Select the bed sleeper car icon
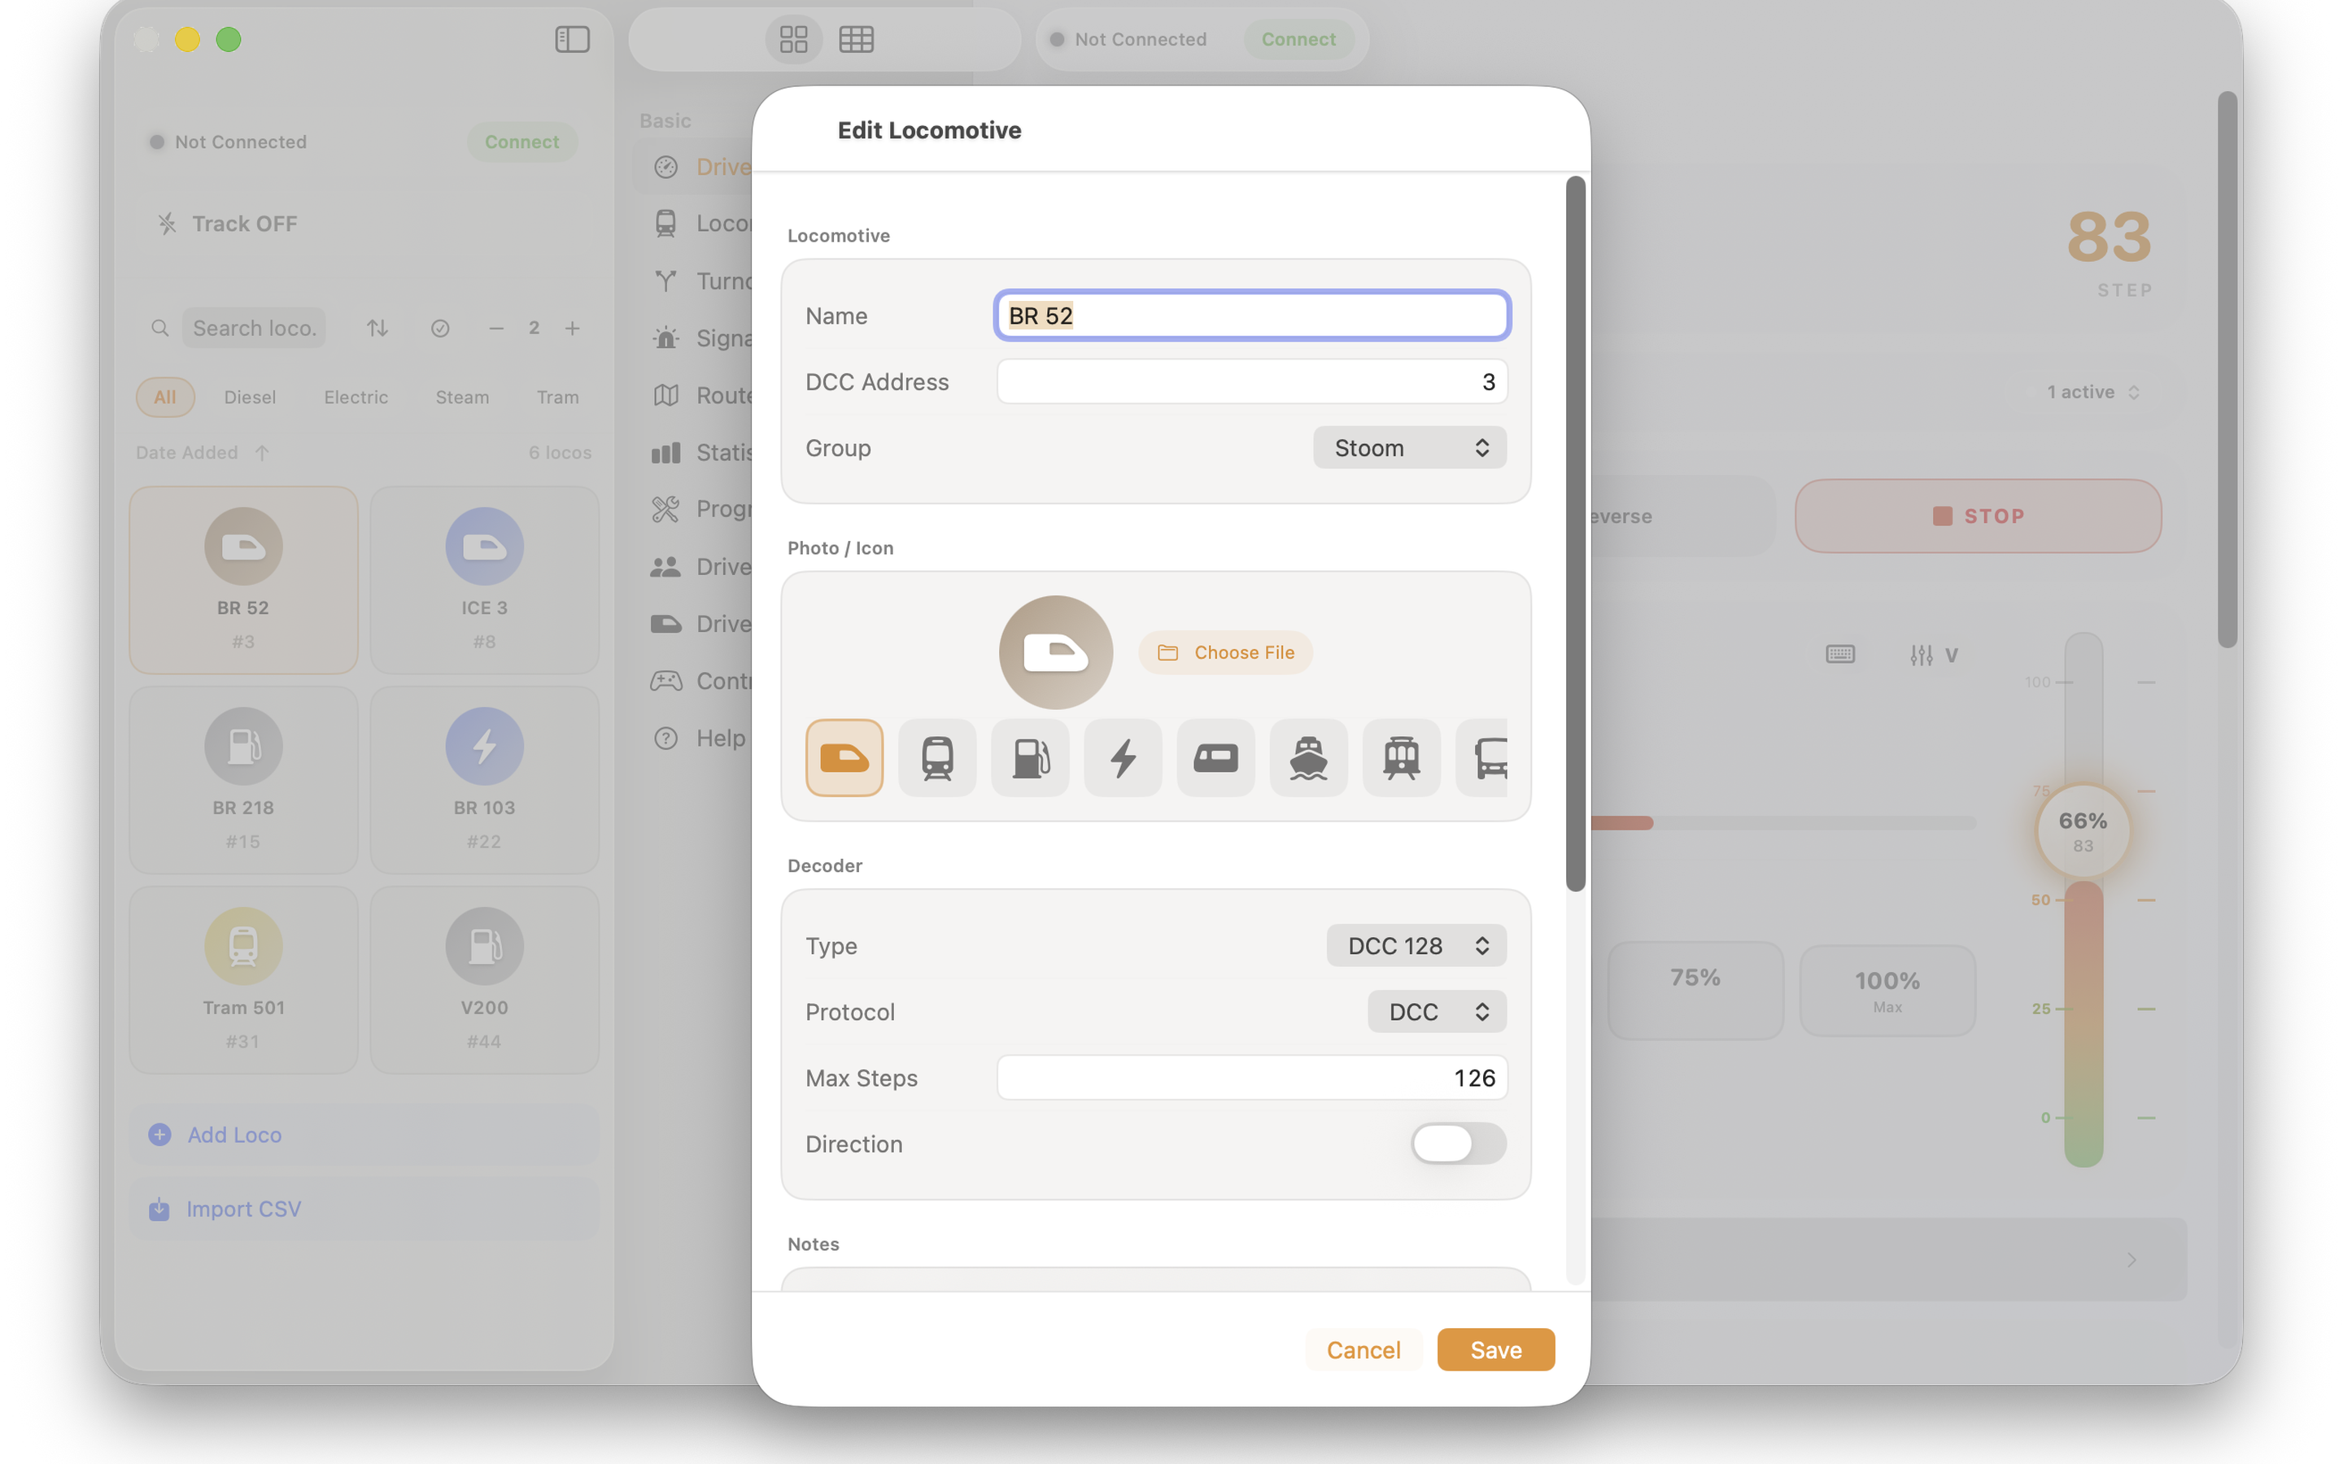The image size is (2343, 1464). click(1215, 757)
